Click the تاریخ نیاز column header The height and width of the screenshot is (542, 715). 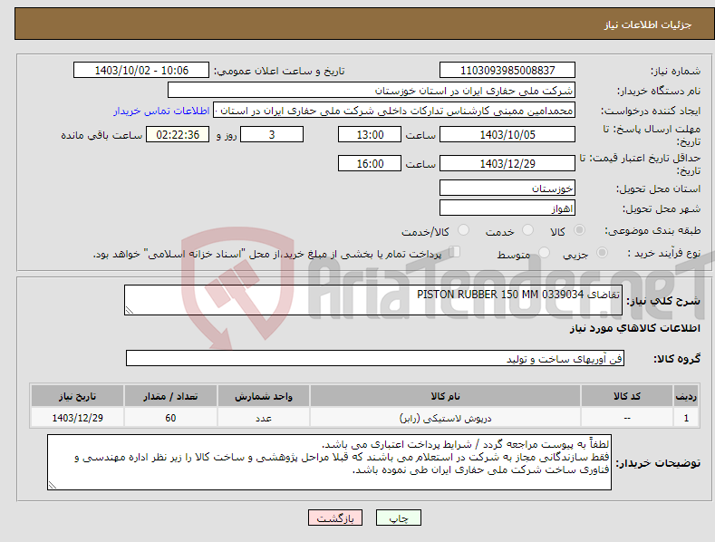pyautogui.click(x=77, y=396)
